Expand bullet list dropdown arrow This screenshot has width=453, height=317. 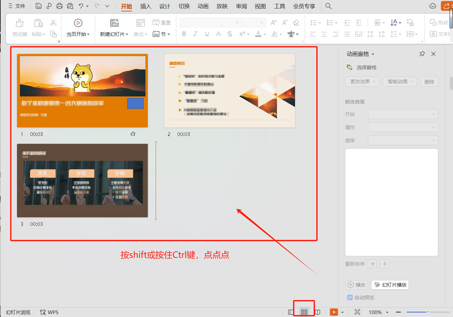tap(320, 23)
